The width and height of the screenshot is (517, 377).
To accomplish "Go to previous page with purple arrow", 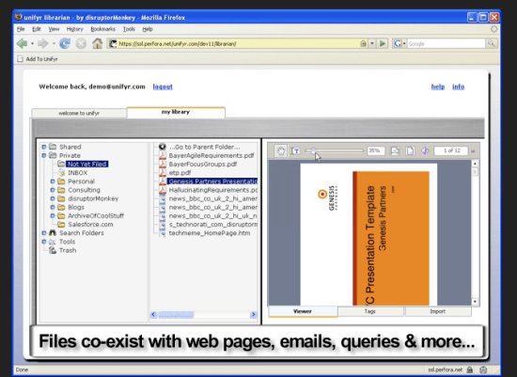I will pyautogui.click(x=425, y=151).
